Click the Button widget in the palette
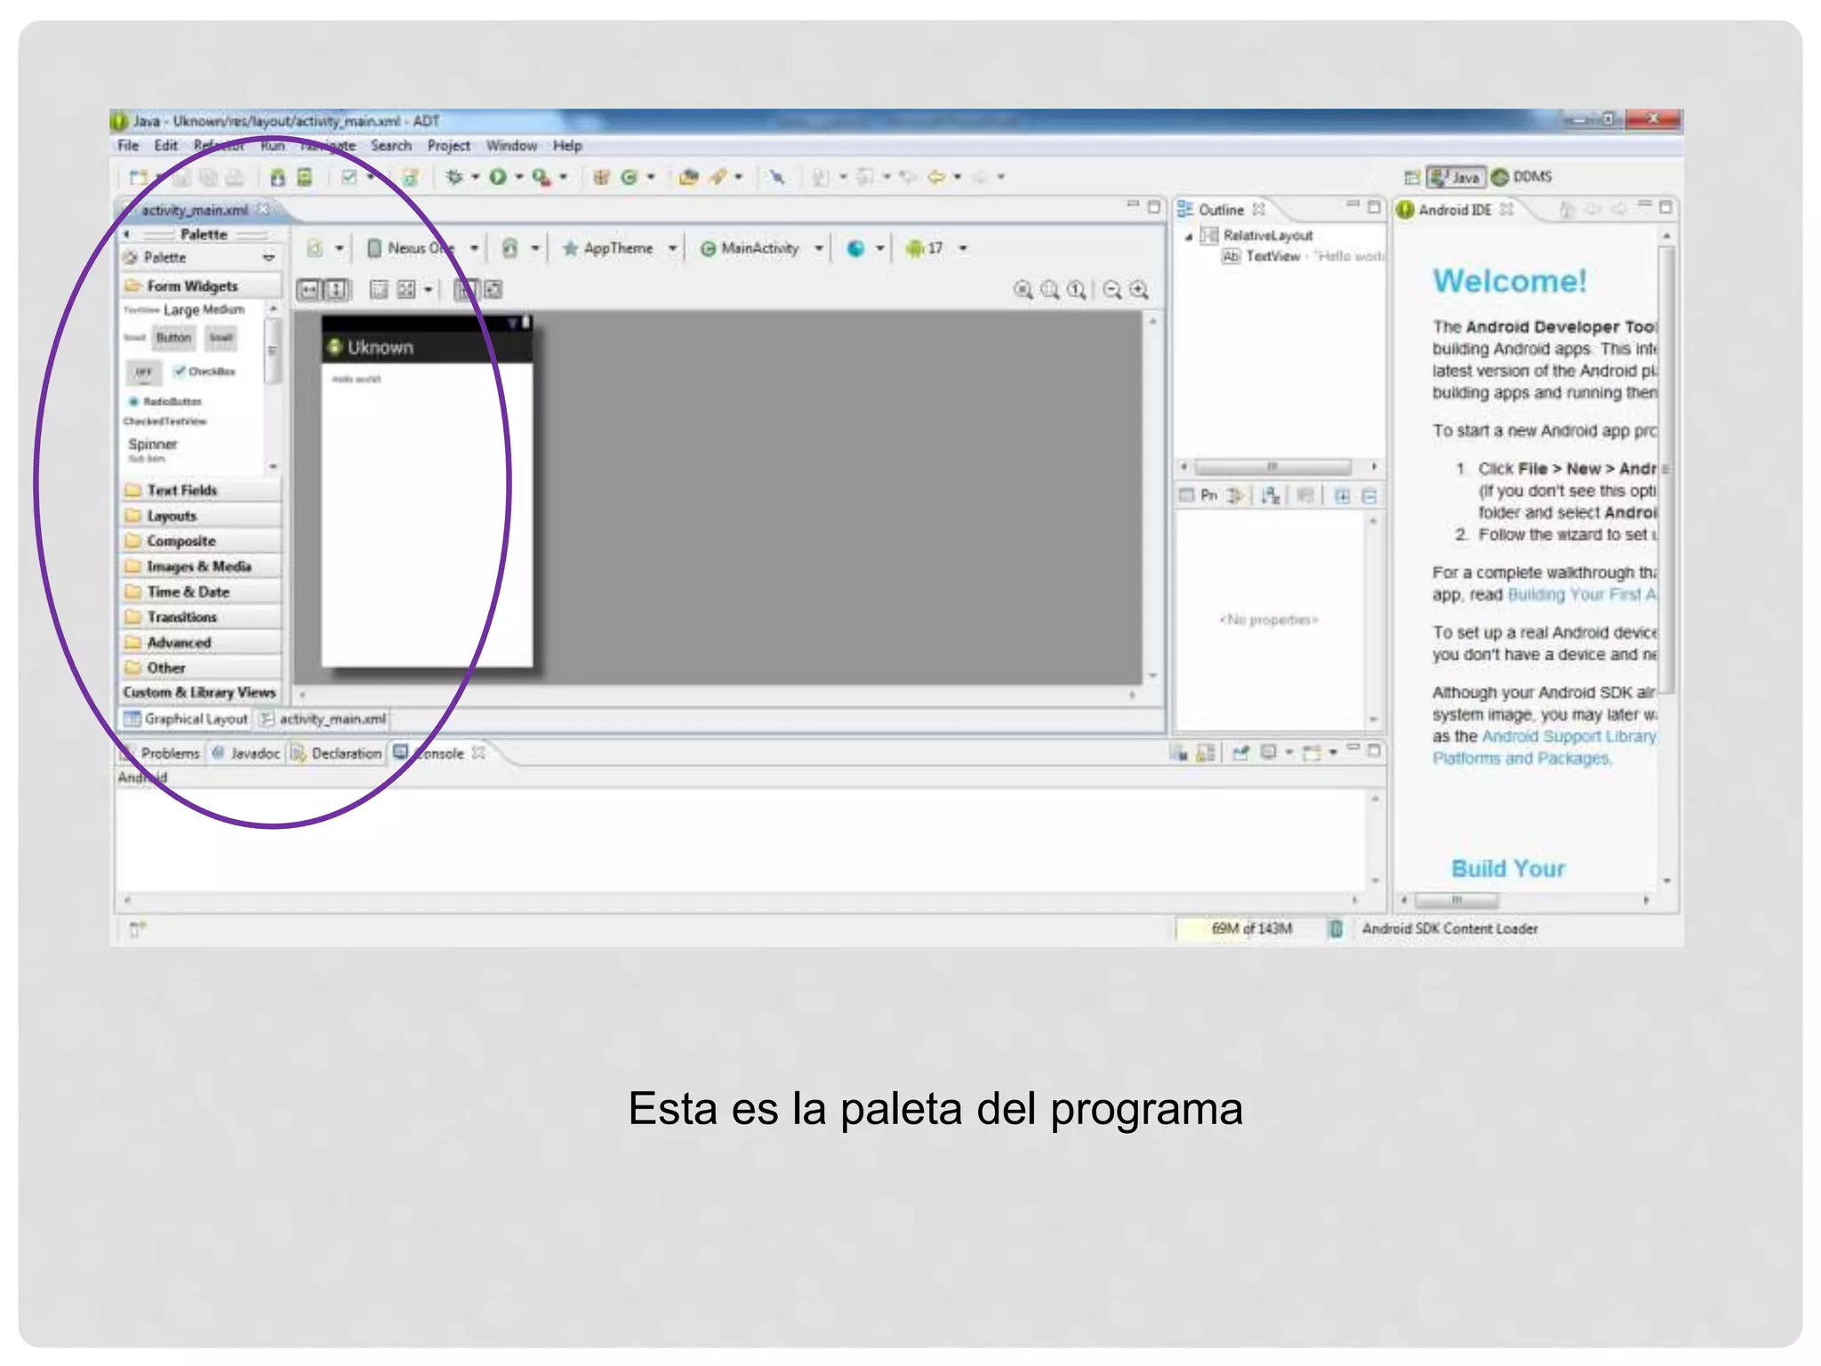 click(x=173, y=338)
